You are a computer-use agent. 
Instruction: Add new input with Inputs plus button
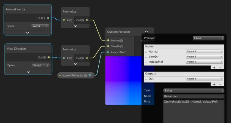[214, 67]
